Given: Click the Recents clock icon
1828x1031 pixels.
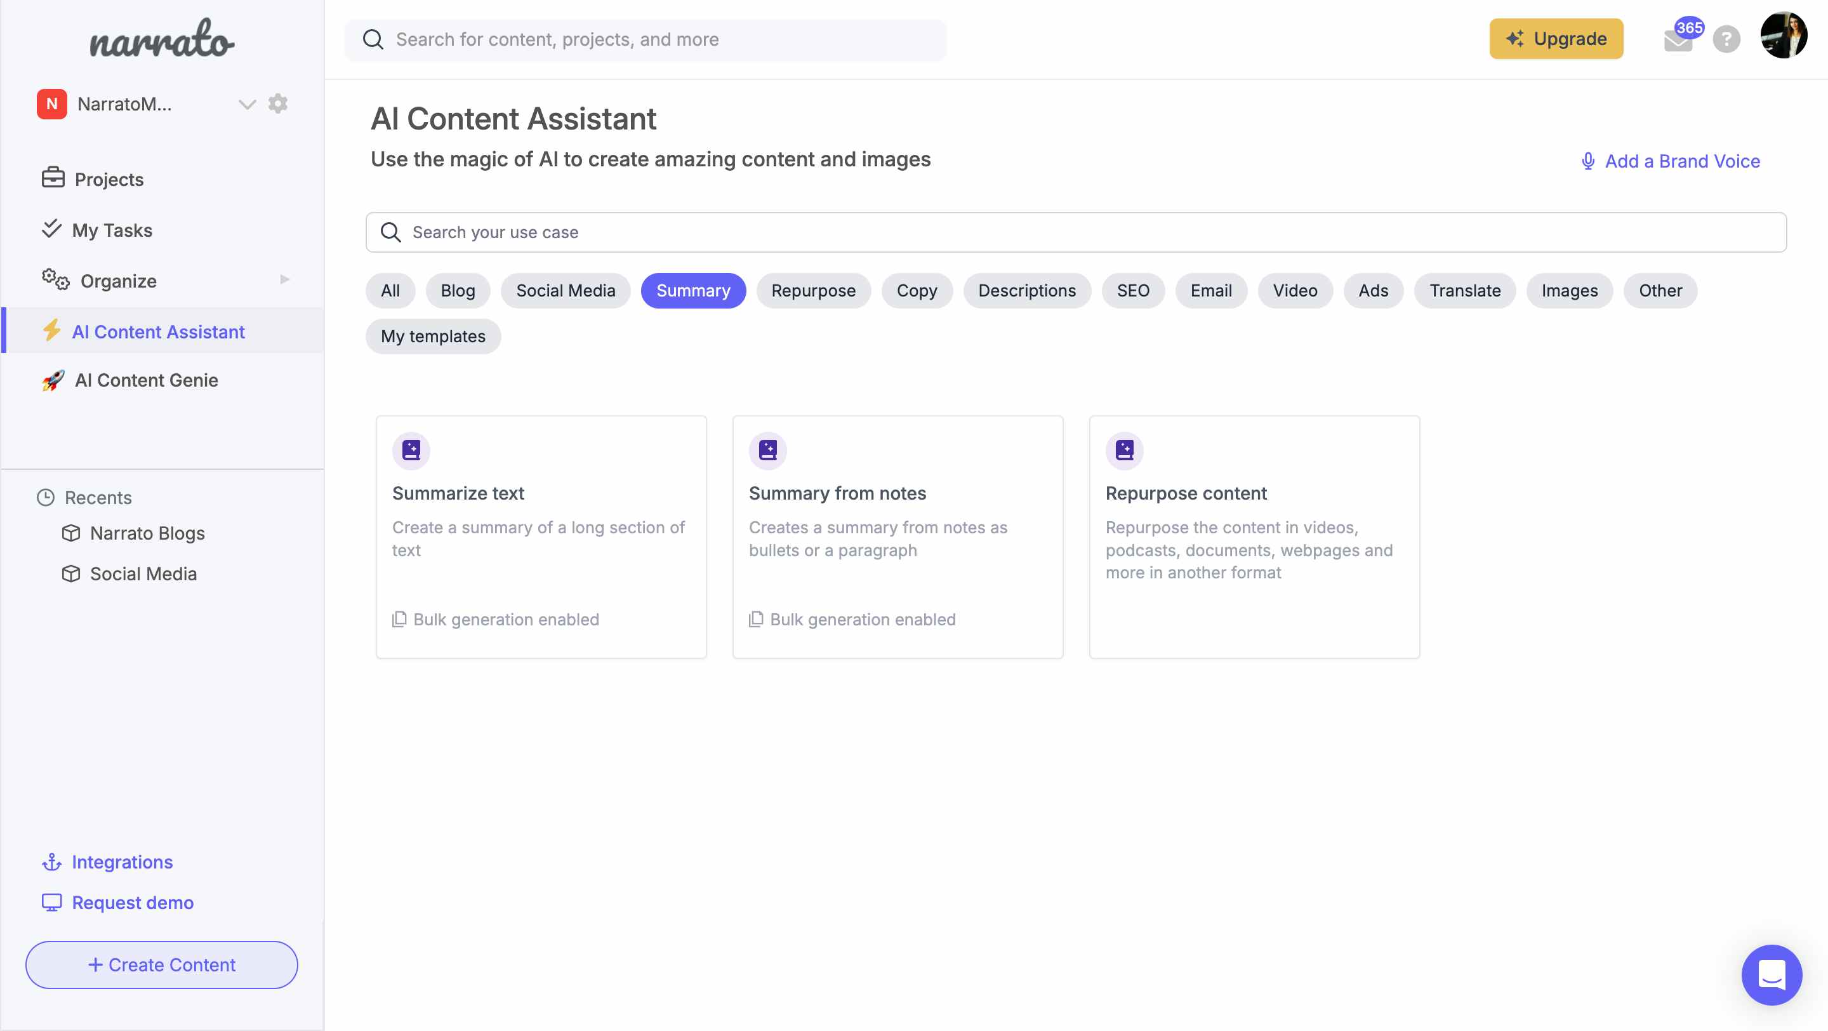Looking at the screenshot, I should click(46, 497).
